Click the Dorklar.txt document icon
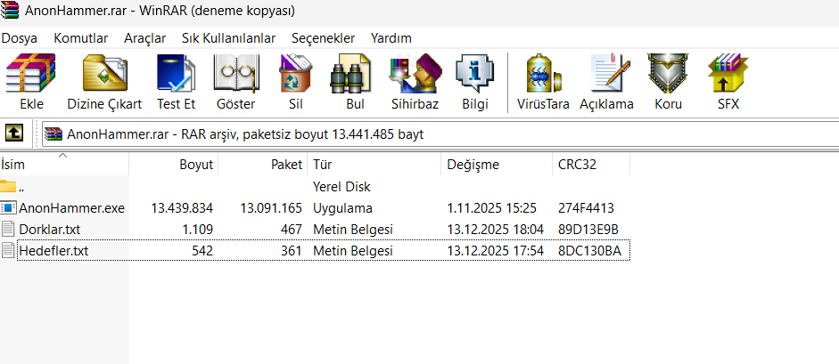This screenshot has width=839, height=364. tap(8, 229)
